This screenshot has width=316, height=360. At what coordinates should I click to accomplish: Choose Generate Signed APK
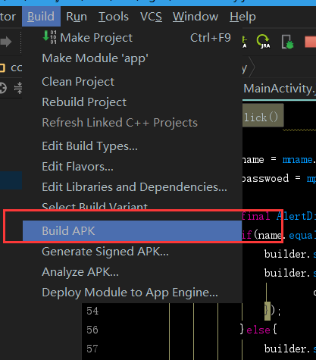[132, 252]
